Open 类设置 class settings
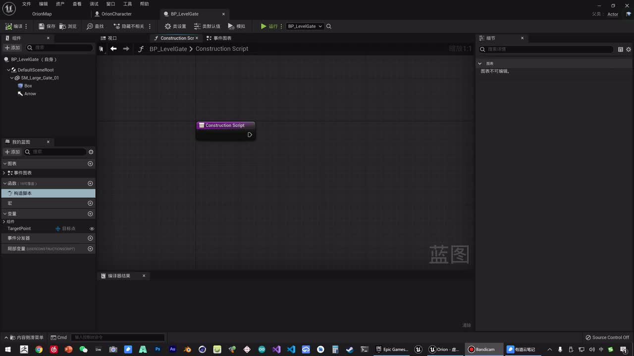Viewport: 634px width, 356px height. 175,26
